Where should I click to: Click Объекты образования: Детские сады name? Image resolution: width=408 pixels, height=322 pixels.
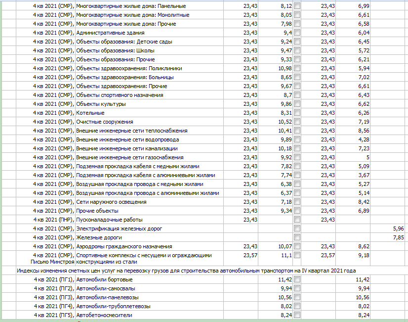pos(124,42)
